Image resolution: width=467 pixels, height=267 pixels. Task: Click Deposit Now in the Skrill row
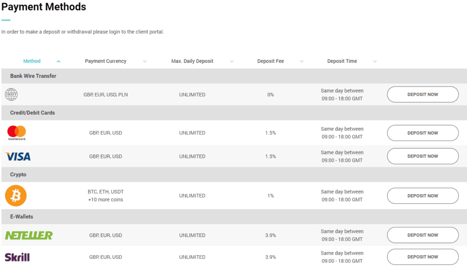pos(422,257)
